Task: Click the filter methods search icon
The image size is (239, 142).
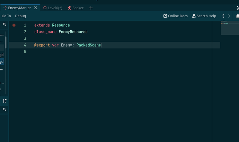Action: coord(5,109)
